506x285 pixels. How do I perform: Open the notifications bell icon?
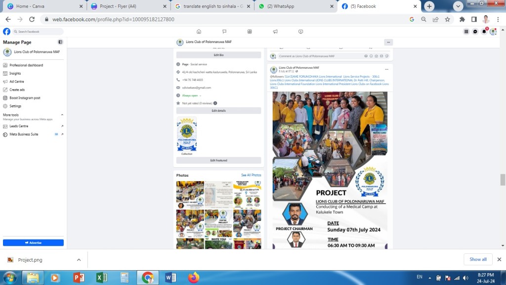point(484,31)
